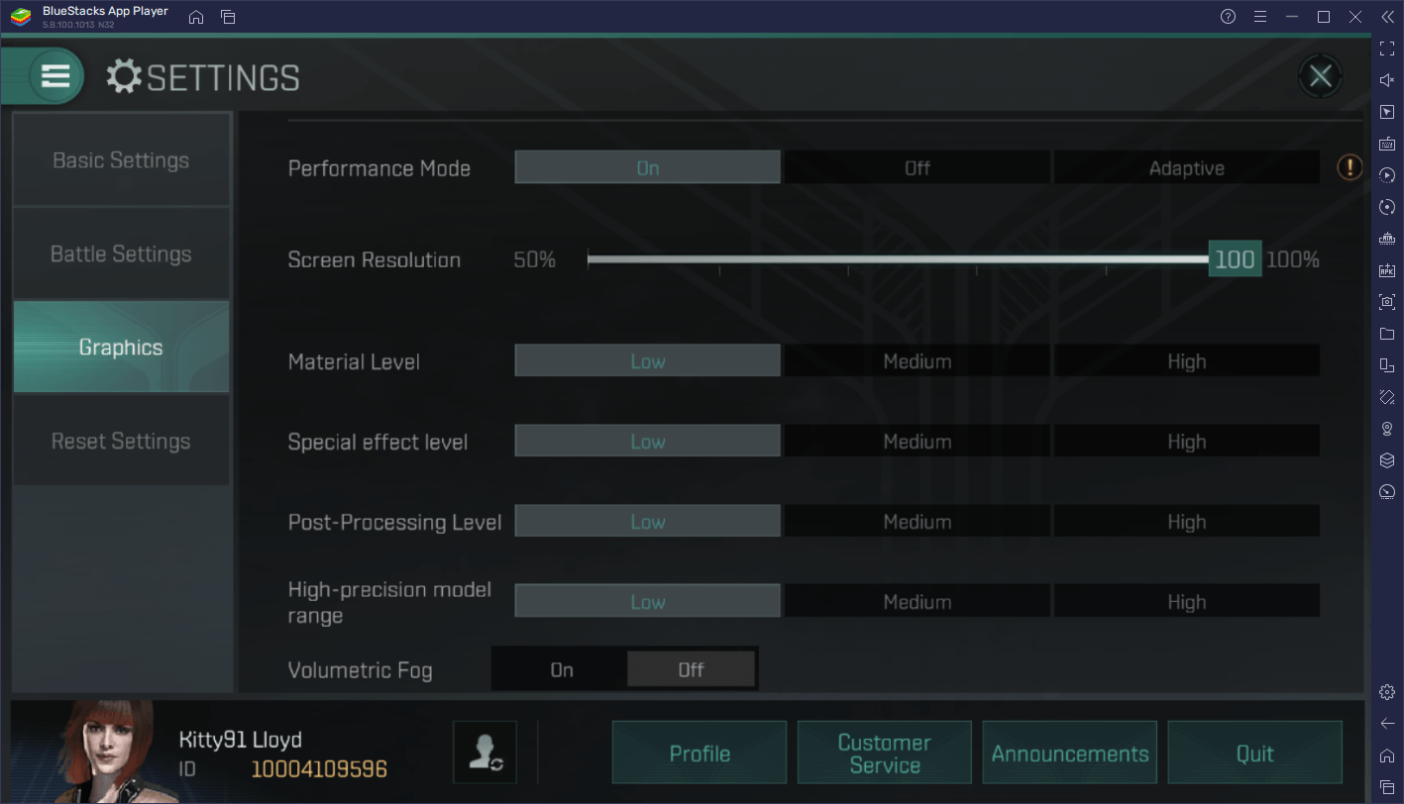1404x804 pixels.
Task: Turn Volumetric Fog On
Action: [x=561, y=670]
